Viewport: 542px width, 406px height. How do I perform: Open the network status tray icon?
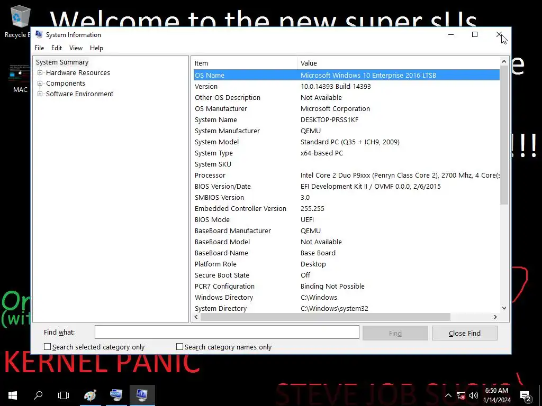[461, 395]
